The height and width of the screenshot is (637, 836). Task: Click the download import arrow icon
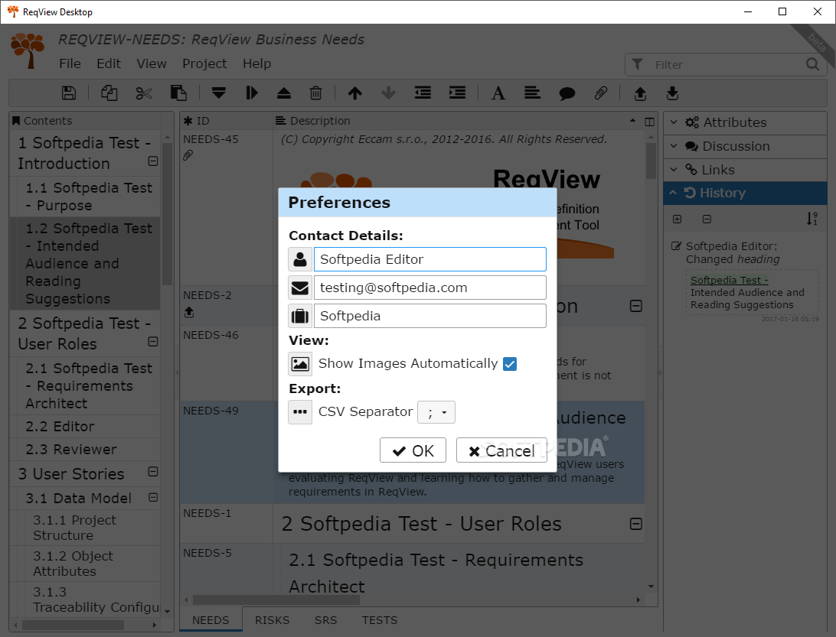673,93
